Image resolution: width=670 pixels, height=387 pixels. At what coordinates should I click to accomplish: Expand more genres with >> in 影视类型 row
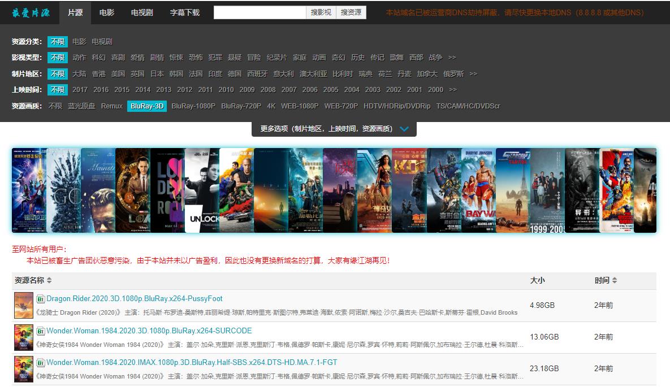point(452,57)
